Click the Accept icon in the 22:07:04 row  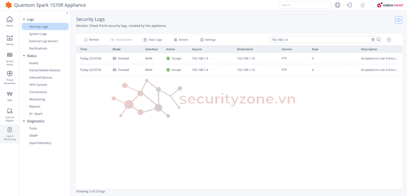point(168,59)
